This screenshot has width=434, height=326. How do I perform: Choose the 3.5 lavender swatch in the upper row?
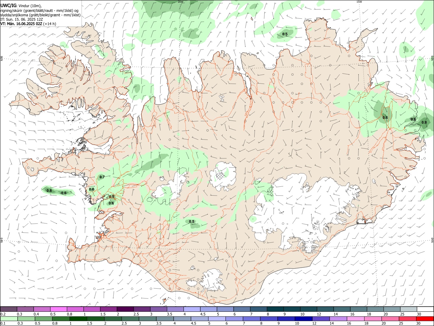(x=175, y=309)
